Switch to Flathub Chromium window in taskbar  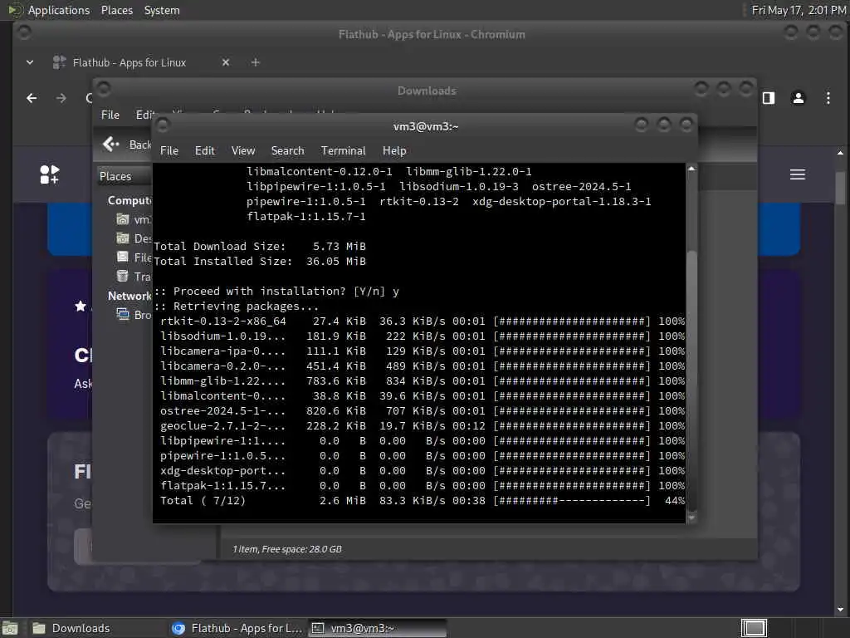(237, 628)
